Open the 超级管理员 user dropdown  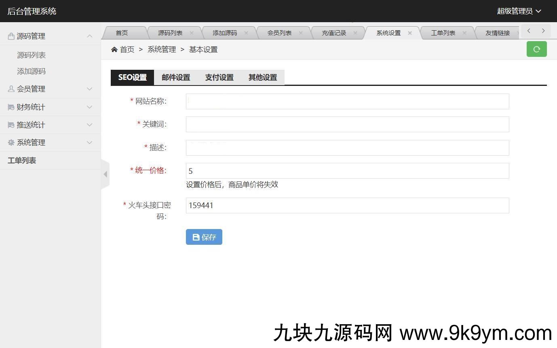(x=519, y=11)
